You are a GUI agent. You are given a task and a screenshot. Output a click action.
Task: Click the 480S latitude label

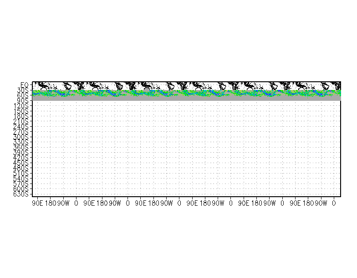pyautogui.click(x=21, y=168)
